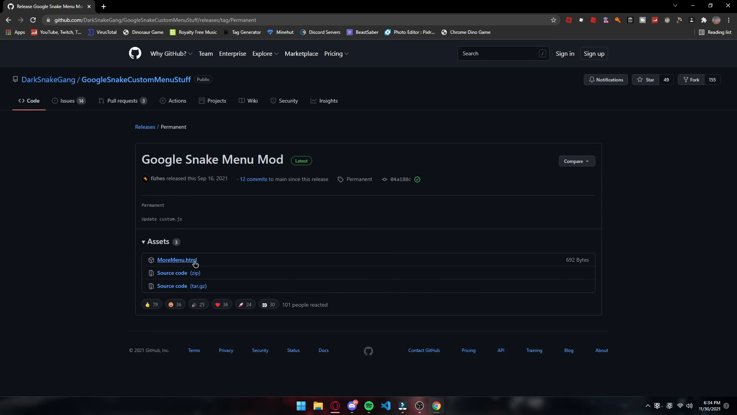Click the Star button
Image resolution: width=737 pixels, height=415 pixels.
[645, 80]
